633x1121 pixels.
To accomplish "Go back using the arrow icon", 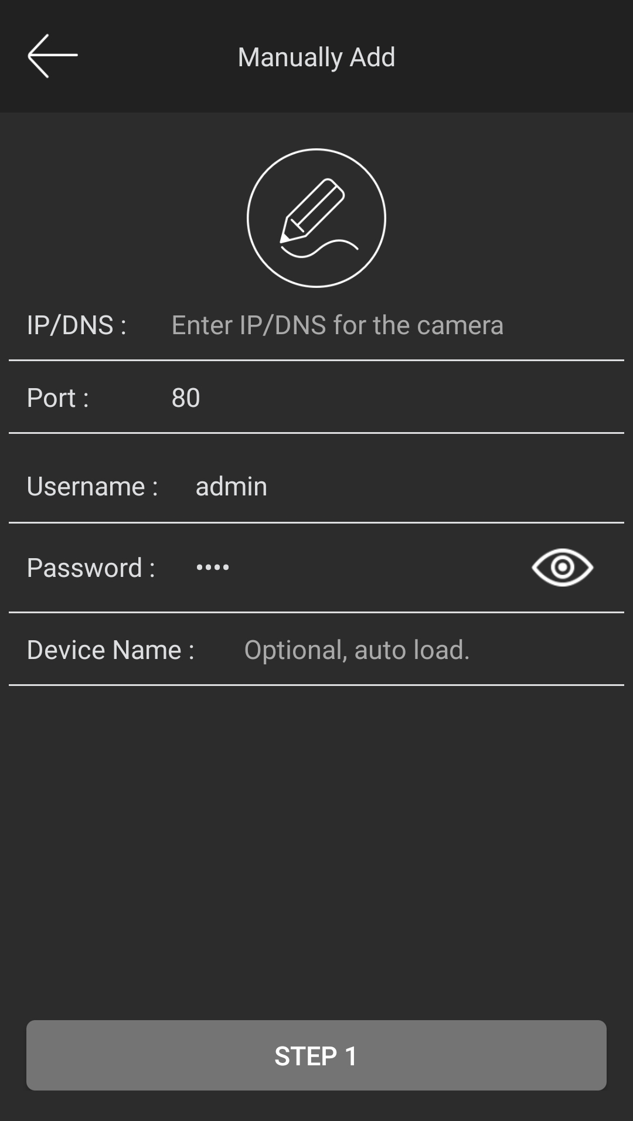I will pos(53,56).
